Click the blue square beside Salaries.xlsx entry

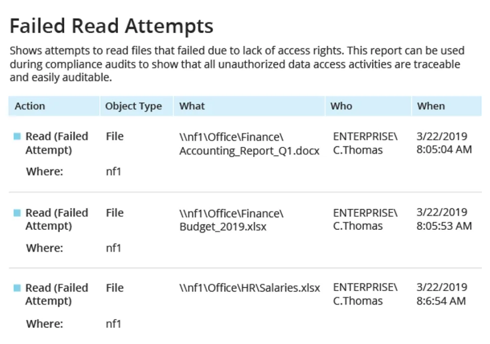pos(17,288)
